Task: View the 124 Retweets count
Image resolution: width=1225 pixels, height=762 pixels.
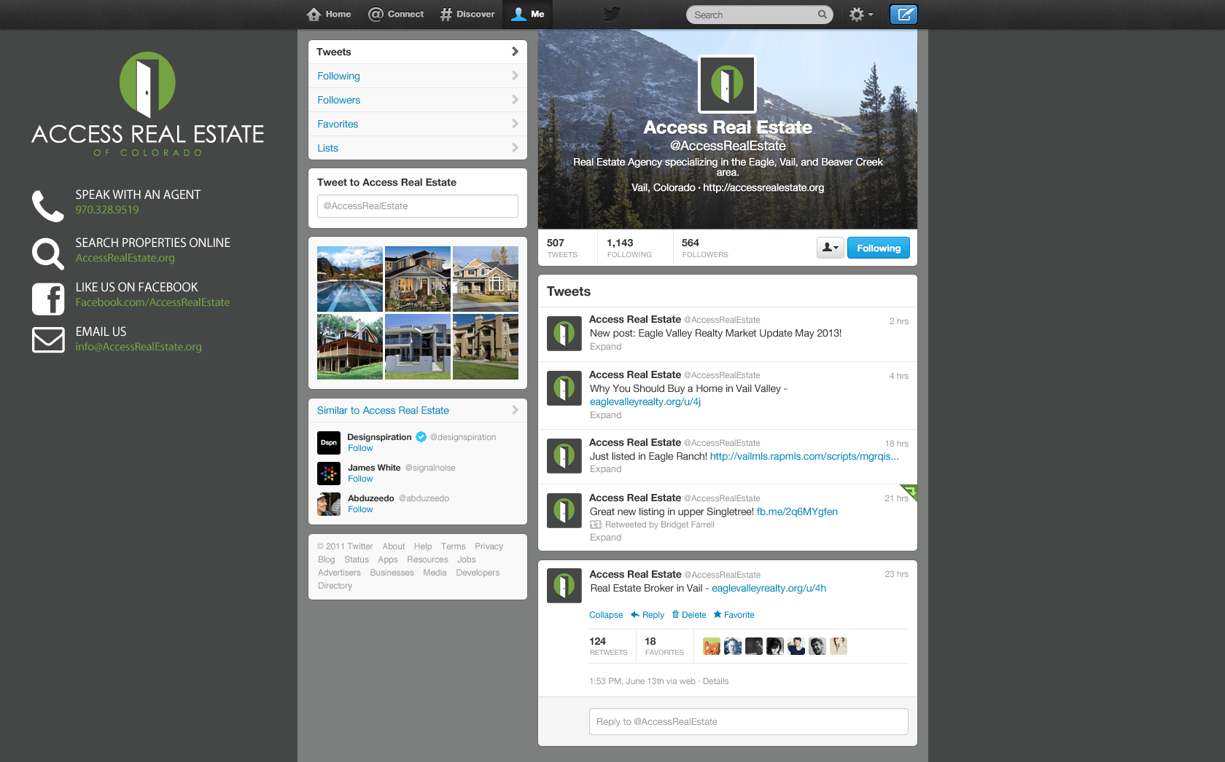Action: click(608, 646)
